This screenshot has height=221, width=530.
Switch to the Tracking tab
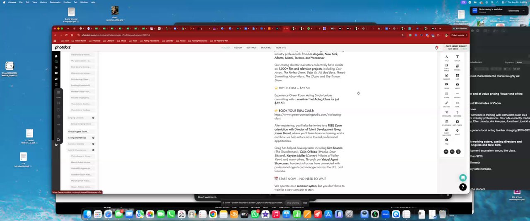266,48
